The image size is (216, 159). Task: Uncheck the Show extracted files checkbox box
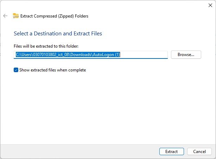[x=16, y=70]
